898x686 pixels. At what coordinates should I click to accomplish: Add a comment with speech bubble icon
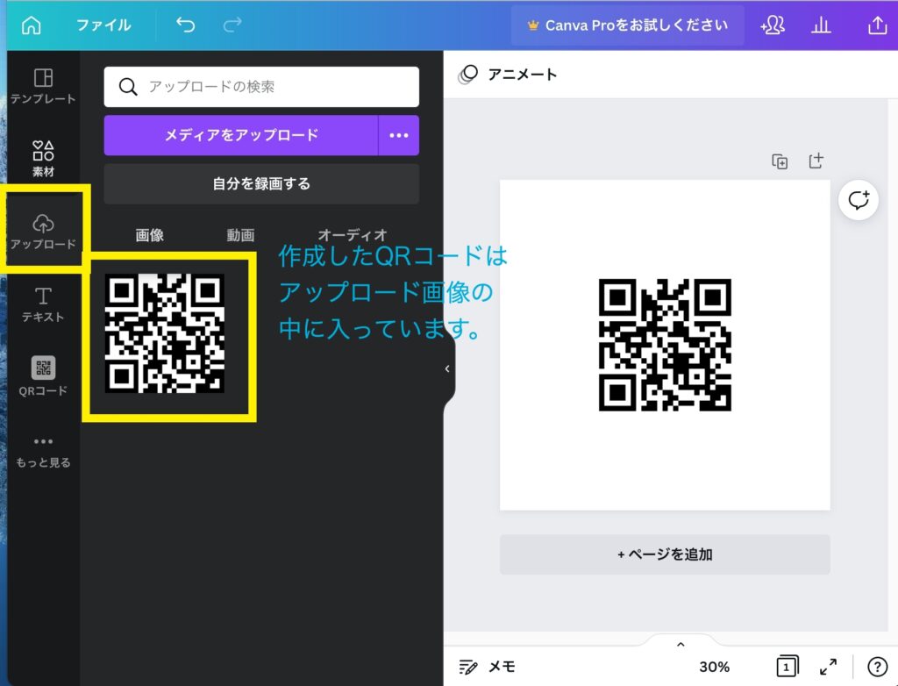point(858,200)
